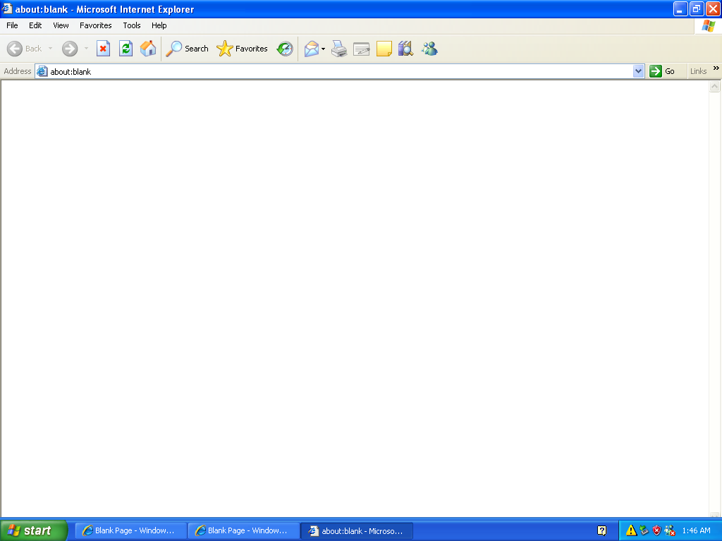
Task: Go to the Home page icon
Action: coord(148,49)
